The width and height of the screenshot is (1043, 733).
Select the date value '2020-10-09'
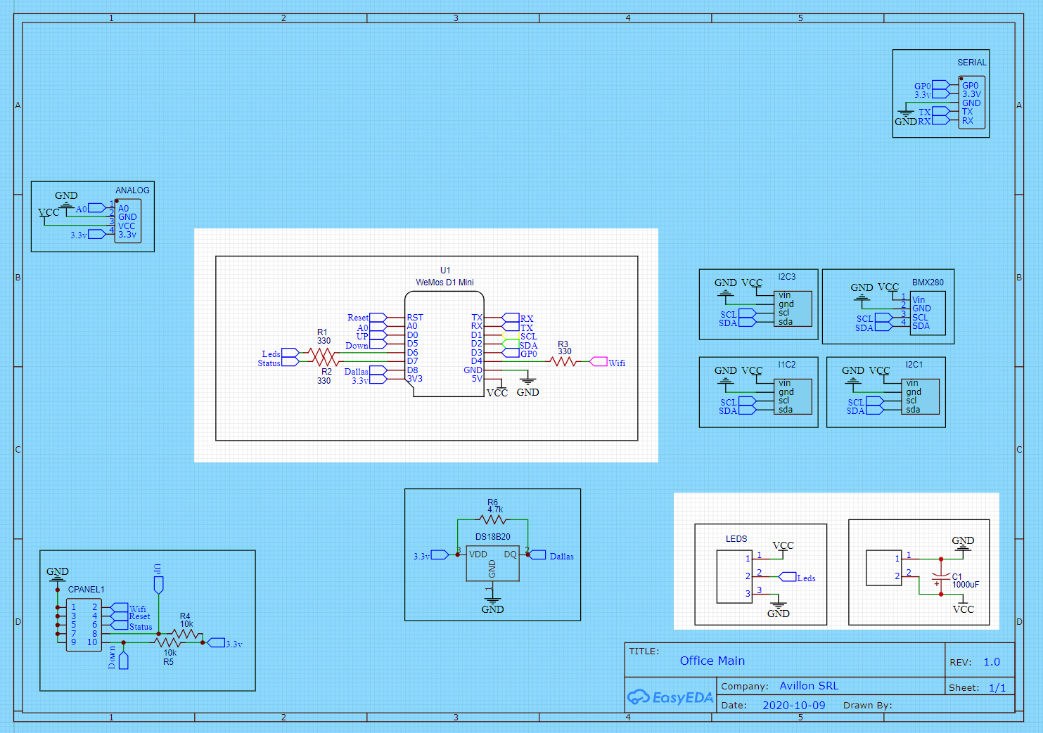tap(793, 705)
